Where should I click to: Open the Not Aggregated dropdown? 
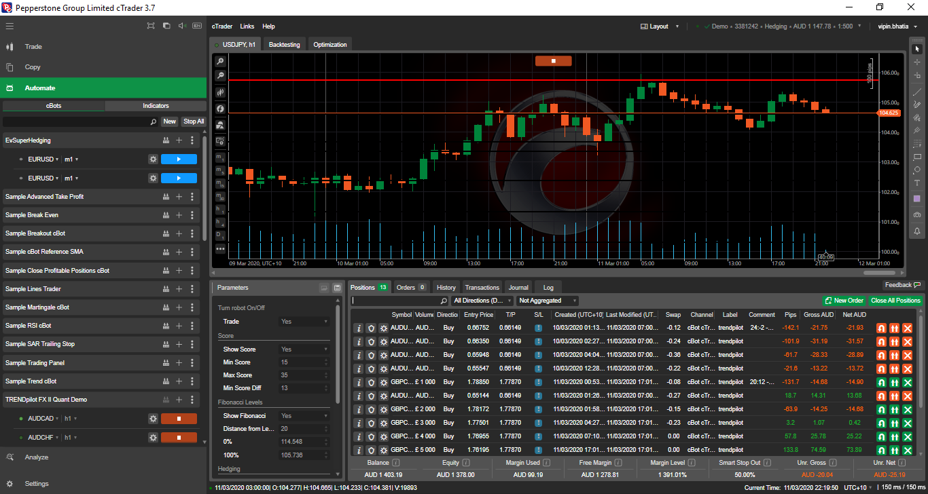point(548,301)
